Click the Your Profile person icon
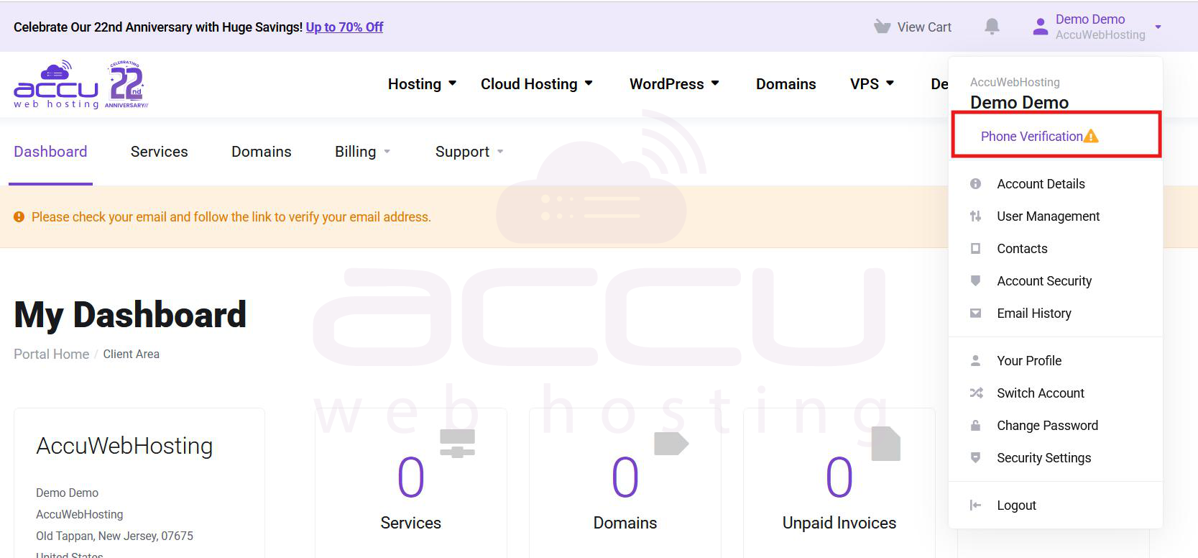 (975, 361)
